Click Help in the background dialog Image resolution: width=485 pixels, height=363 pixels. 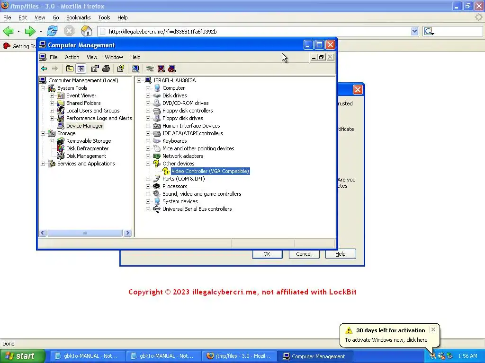click(340, 254)
